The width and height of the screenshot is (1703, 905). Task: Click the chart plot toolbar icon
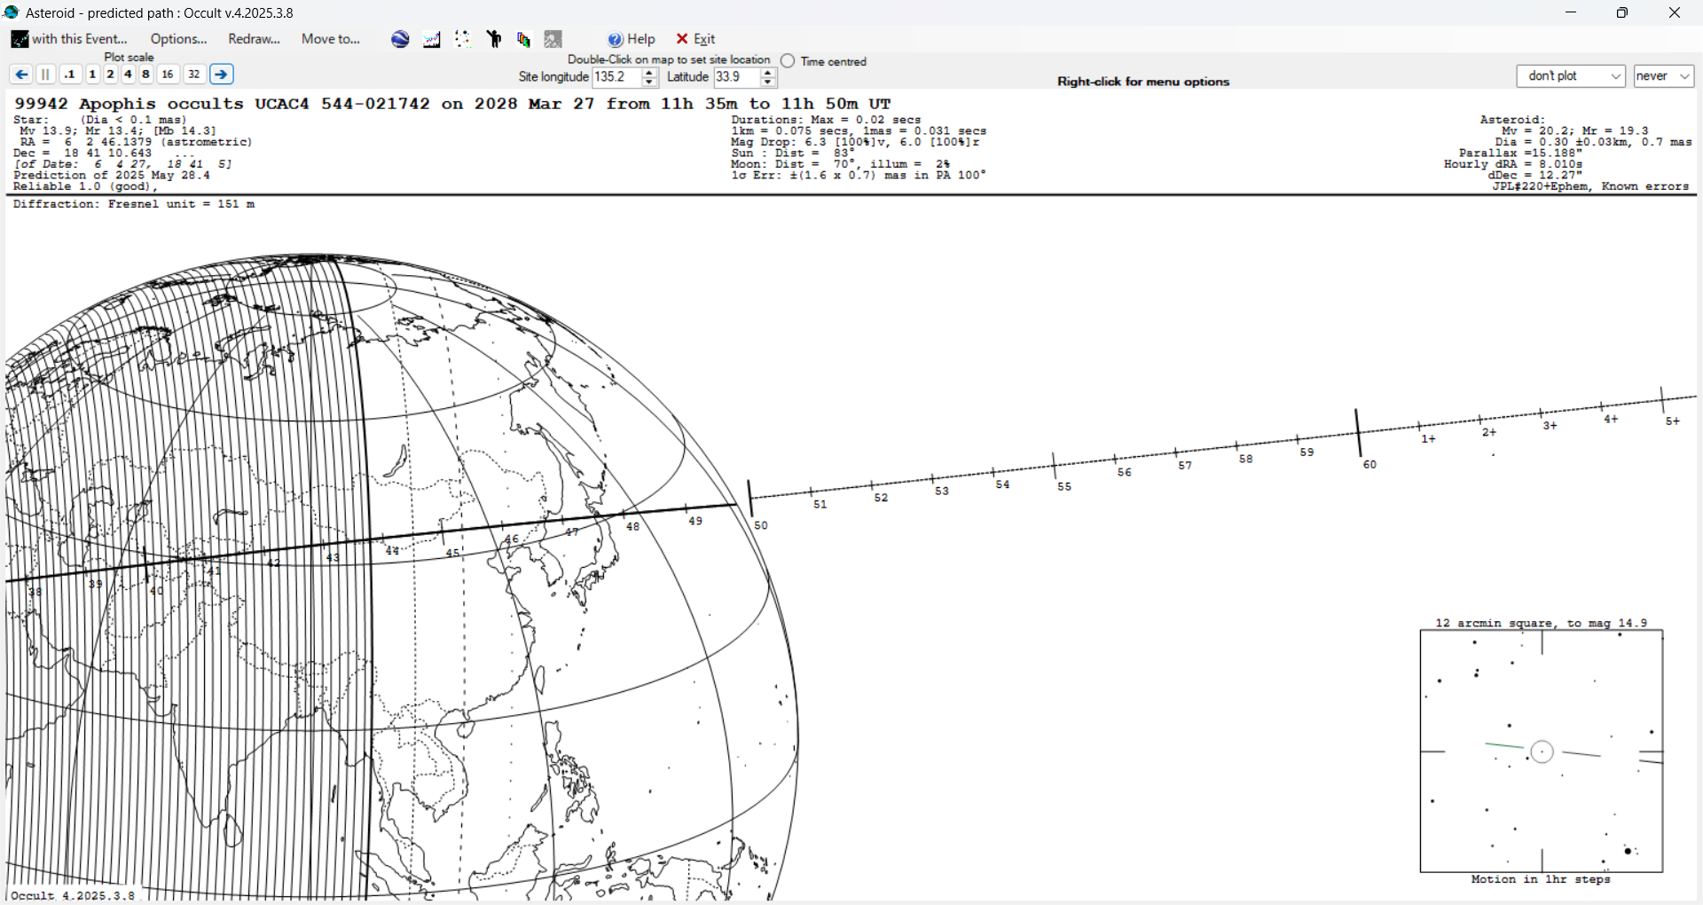tap(432, 39)
